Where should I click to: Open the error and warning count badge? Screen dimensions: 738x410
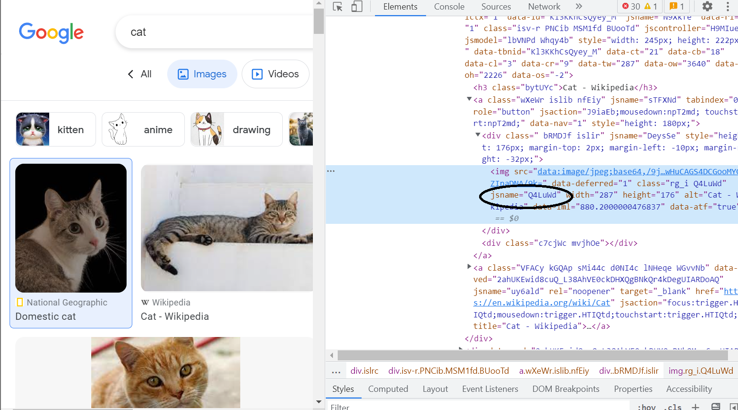(640, 7)
